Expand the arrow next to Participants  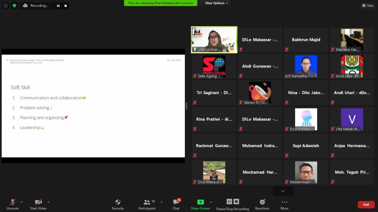click(x=162, y=202)
